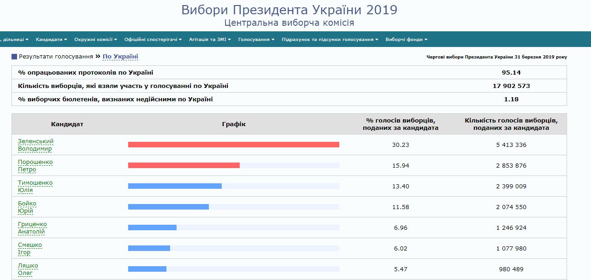This screenshot has width=591, height=280.
Task: Click the red result bar for Зеленський
Action: point(233,145)
